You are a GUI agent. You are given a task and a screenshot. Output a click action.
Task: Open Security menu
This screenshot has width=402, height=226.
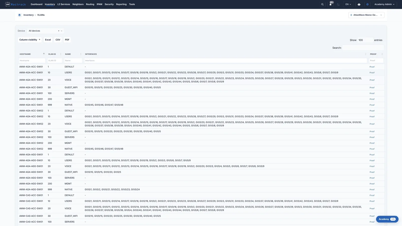coord(109,4)
